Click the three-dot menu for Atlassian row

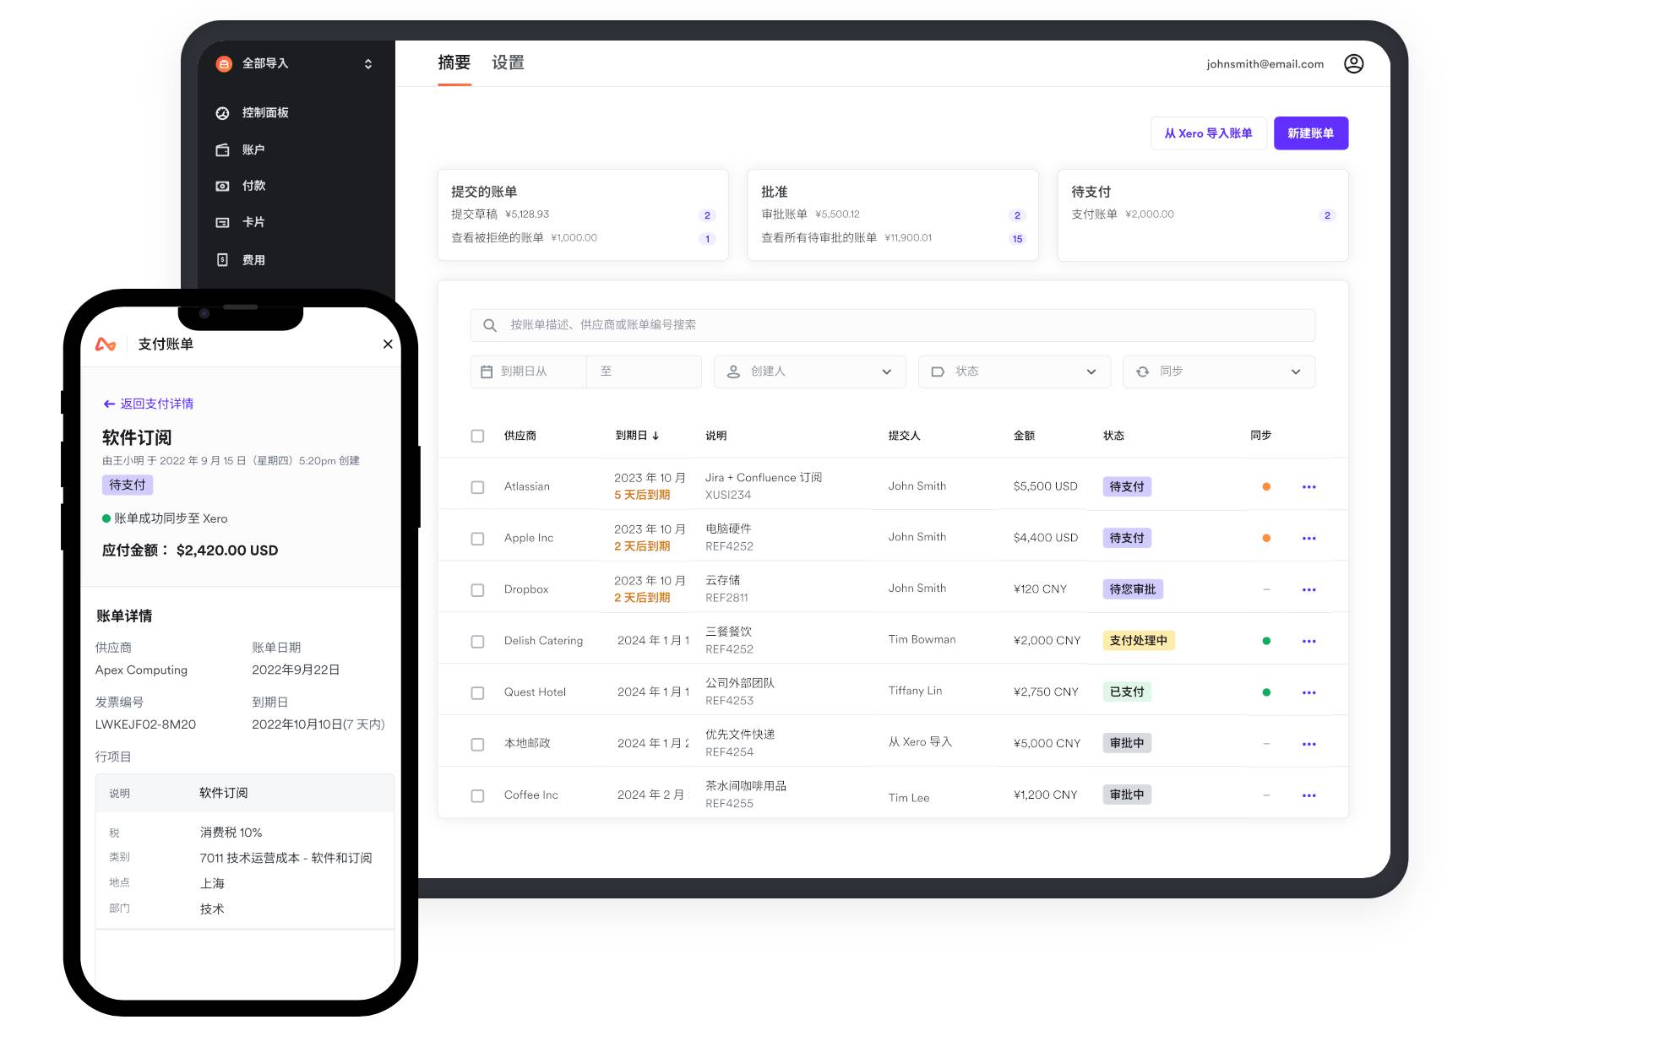point(1309,487)
